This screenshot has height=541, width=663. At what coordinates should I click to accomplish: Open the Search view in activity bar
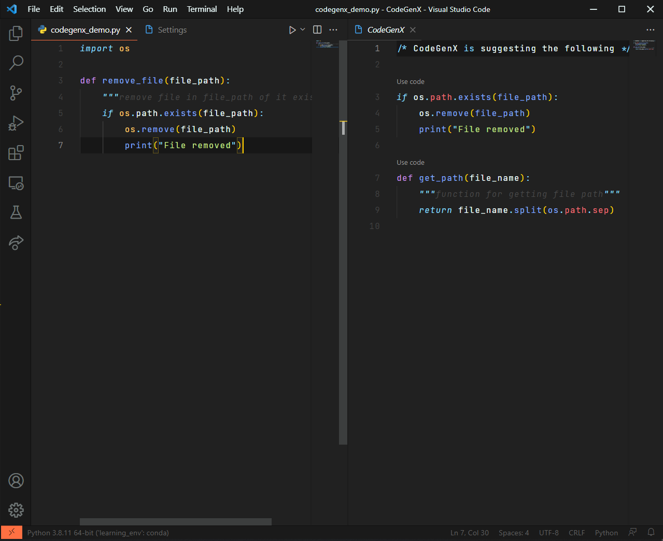pos(16,63)
